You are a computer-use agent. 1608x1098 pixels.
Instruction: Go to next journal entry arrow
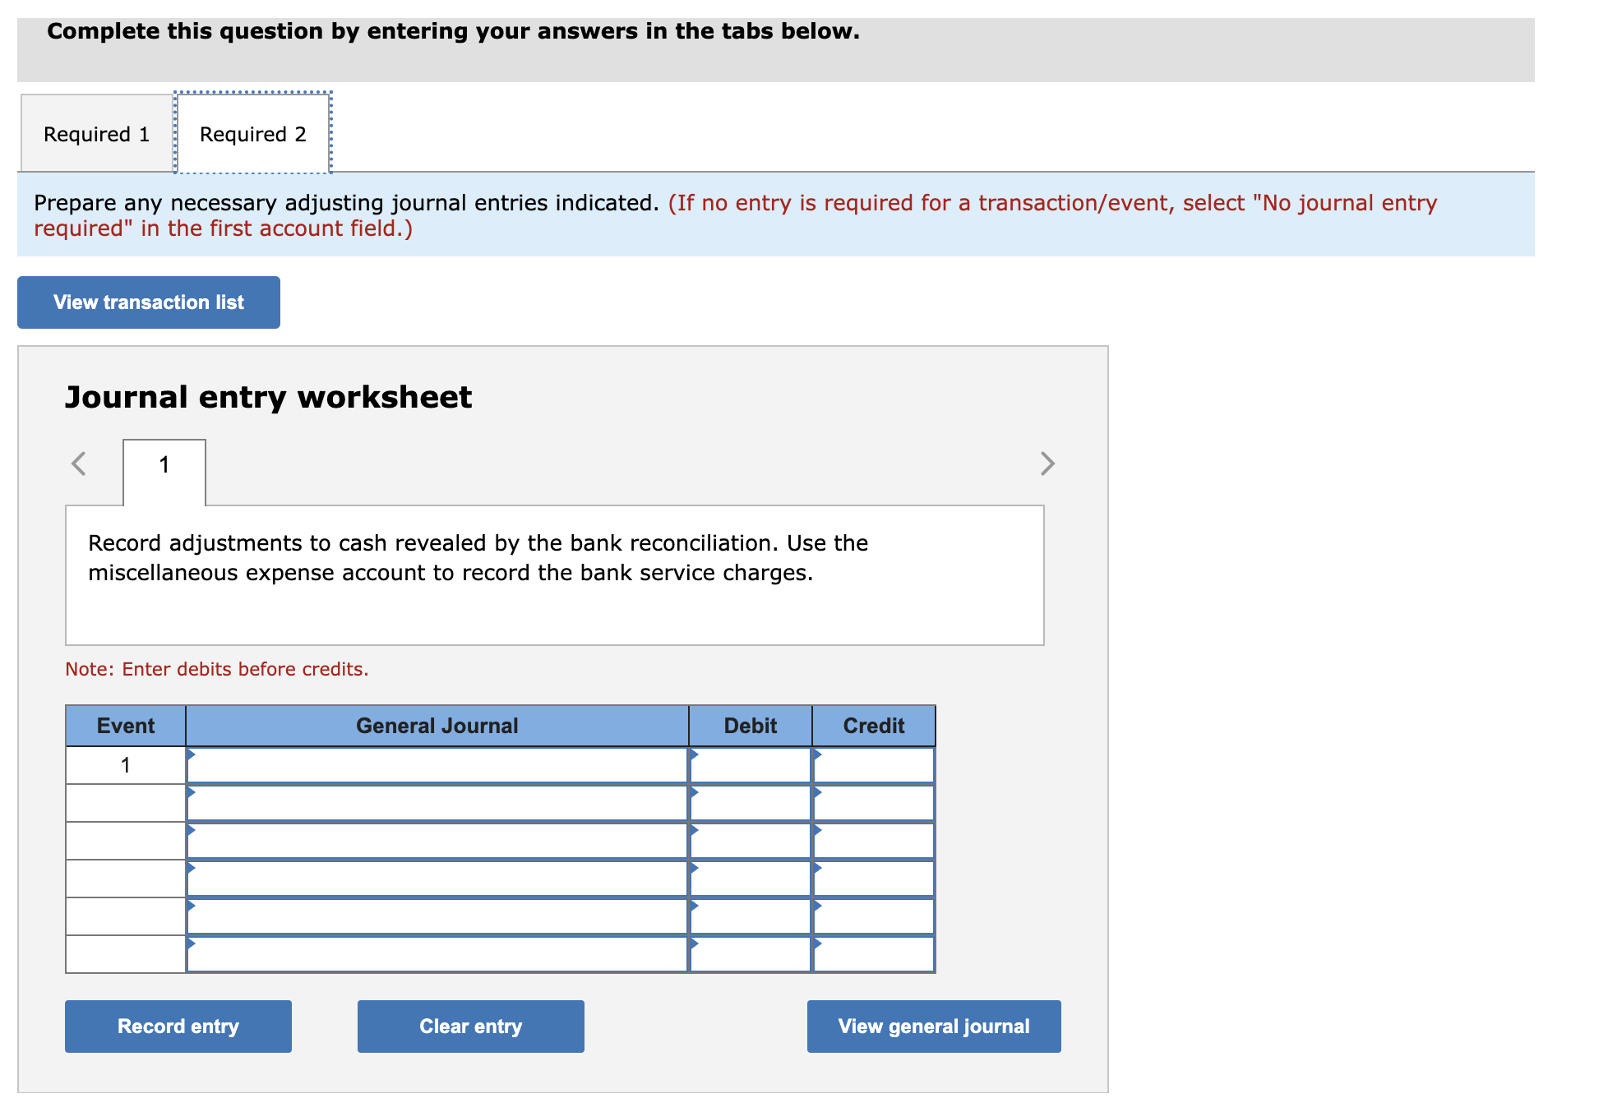pos(1047,464)
